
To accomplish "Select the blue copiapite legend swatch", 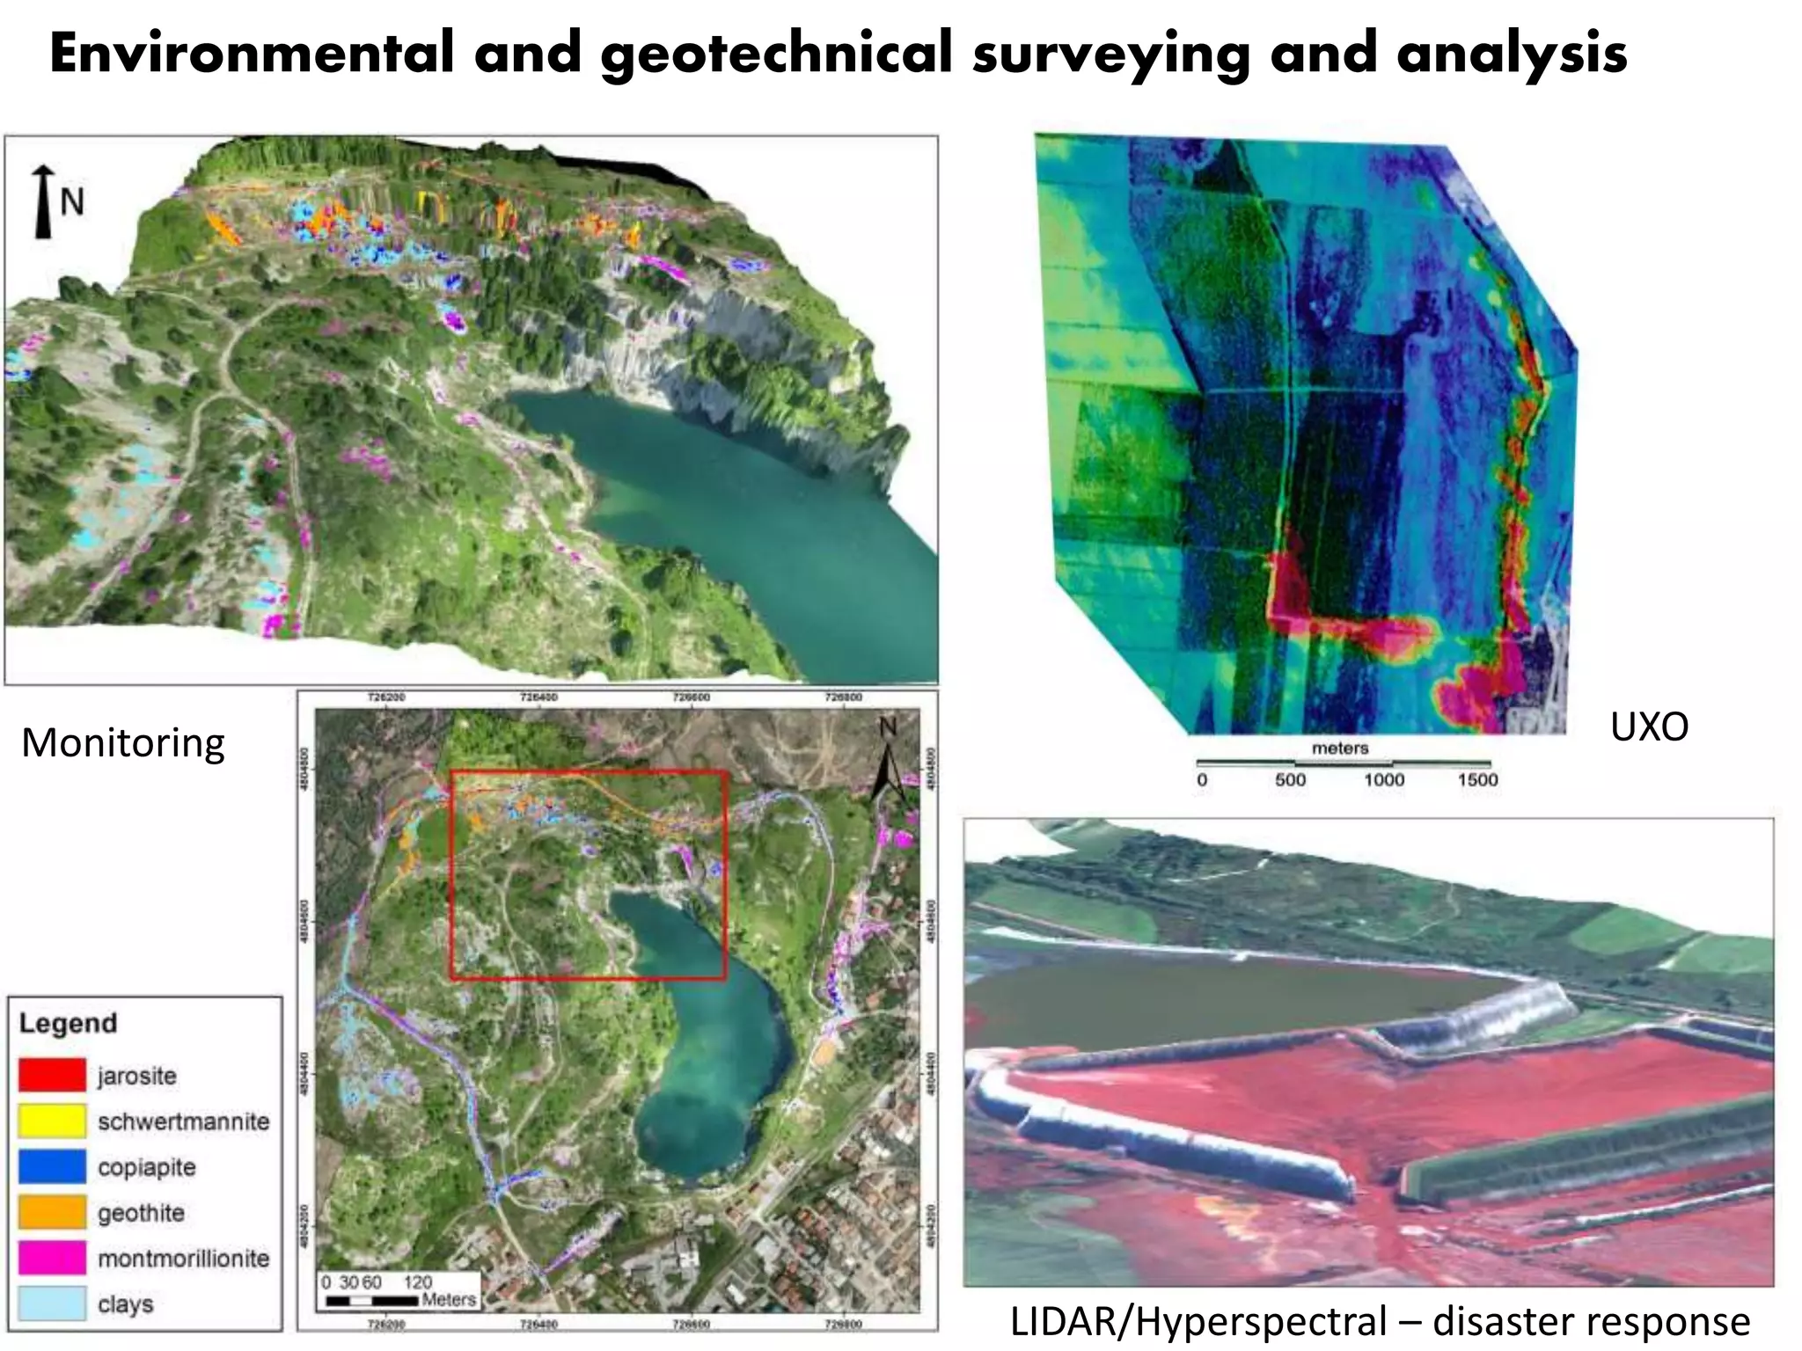I will (x=52, y=1166).
